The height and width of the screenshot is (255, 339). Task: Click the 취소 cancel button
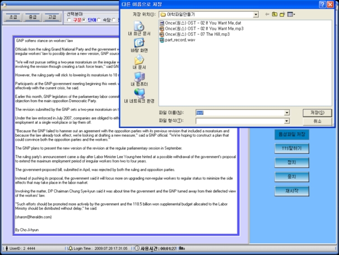[317, 121]
